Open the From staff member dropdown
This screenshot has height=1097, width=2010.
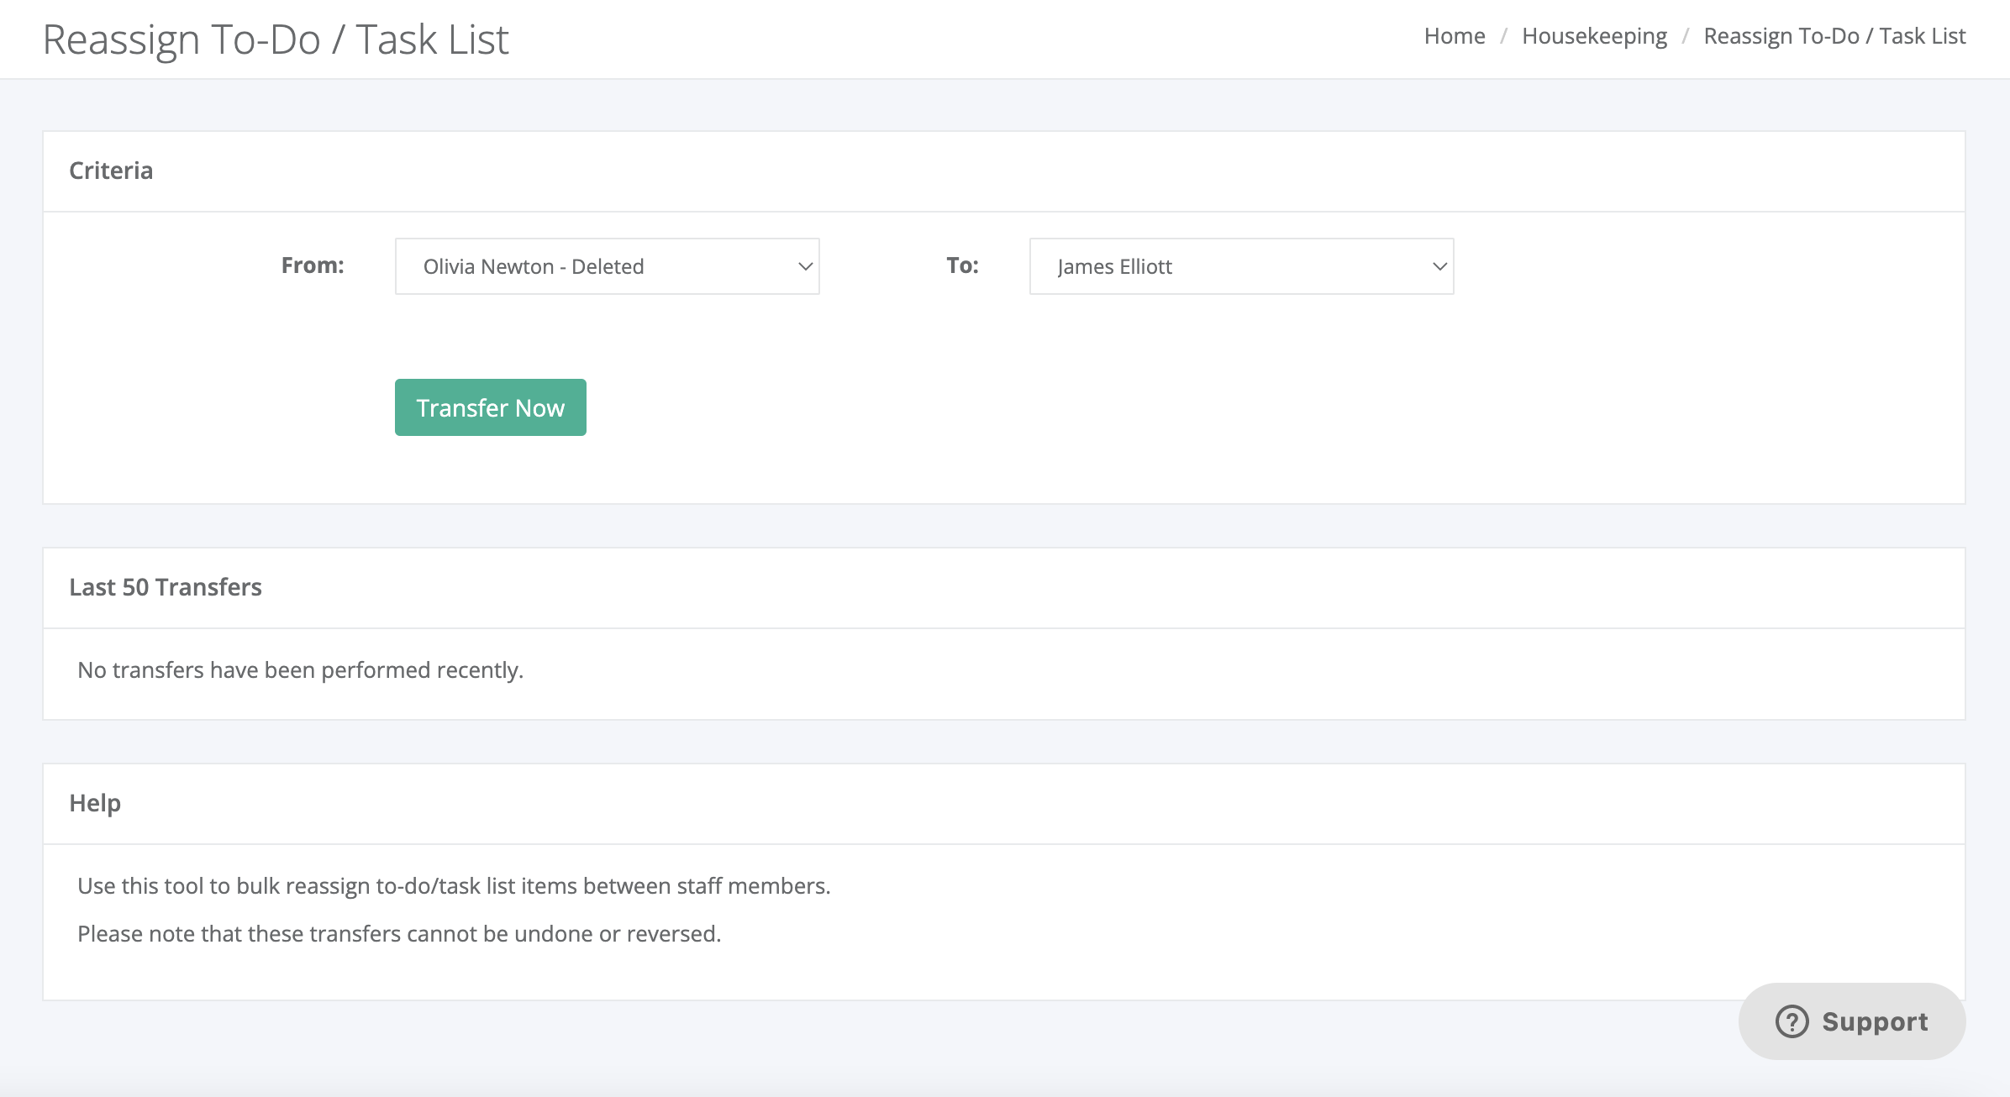(607, 266)
